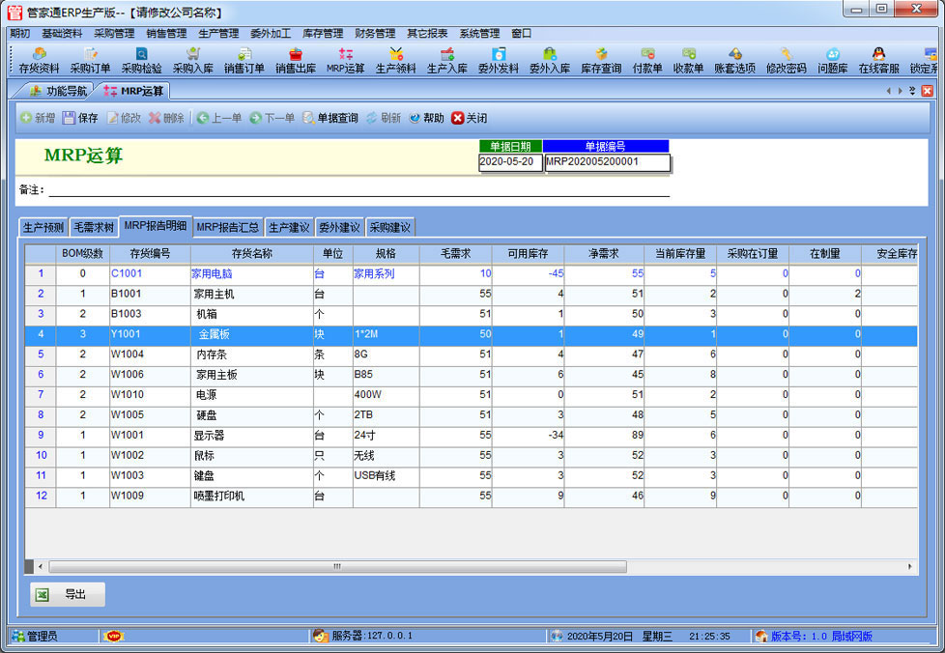
Task: Open the 采购订单 toolbar icon
Action: pyautogui.click(x=90, y=60)
